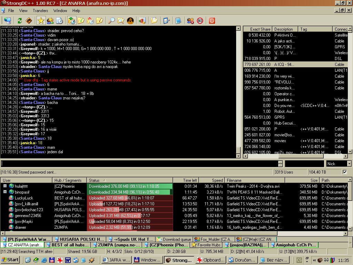The height and width of the screenshot is (265, 353).
Task: Open ADL Search toolbar icon
Action: 121,21
